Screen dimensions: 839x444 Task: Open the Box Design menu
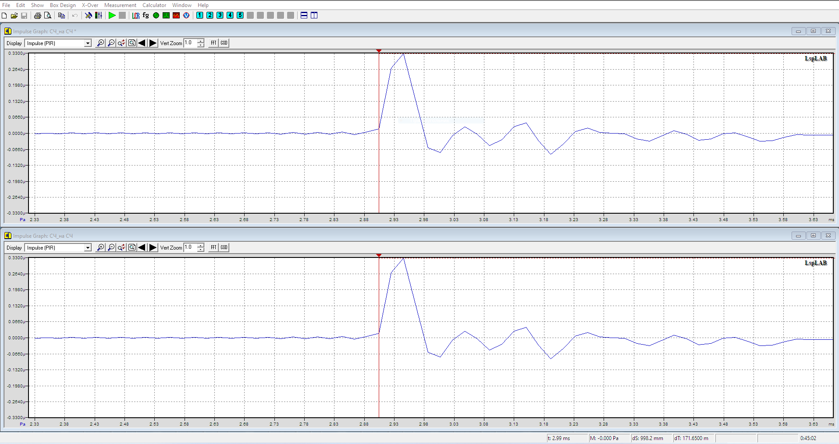pyautogui.click(x=63, y=5)
